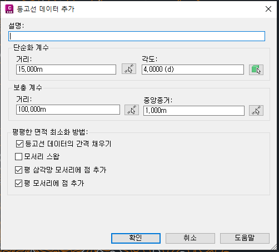Image resolution: width=279 pixels, height=252 pixels.
Task: Uncheck 등고선 데이터의 간격 채우기 checkbox
Action: [19, 144]
